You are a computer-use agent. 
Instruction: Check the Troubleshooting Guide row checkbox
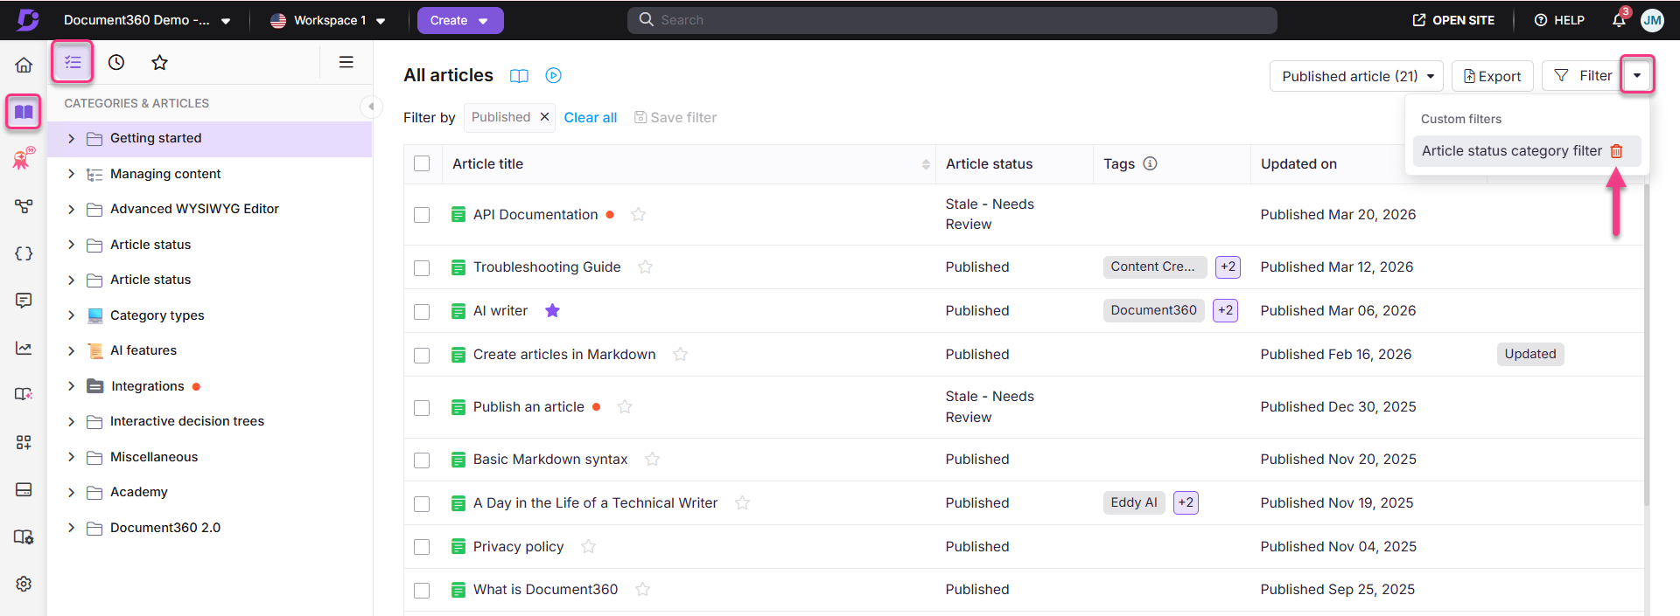click(422, 267)
